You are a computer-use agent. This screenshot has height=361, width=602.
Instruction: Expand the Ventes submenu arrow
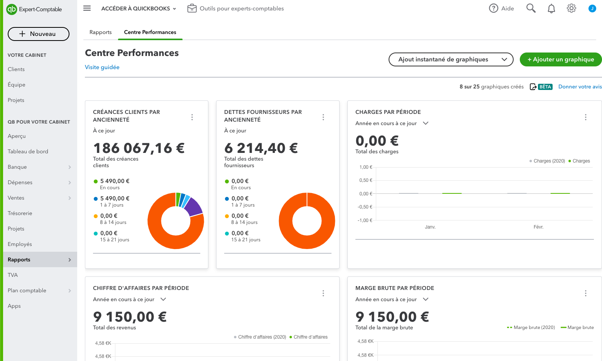(70, 198)
